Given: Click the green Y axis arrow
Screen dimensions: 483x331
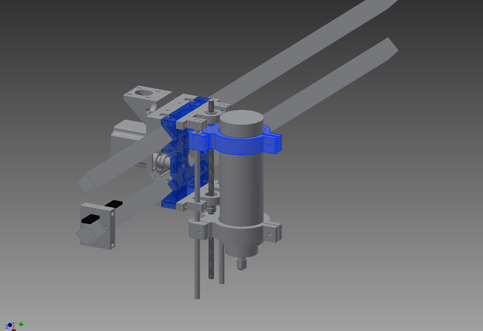Looking at the screenshot, I should [x=22, y=324].
